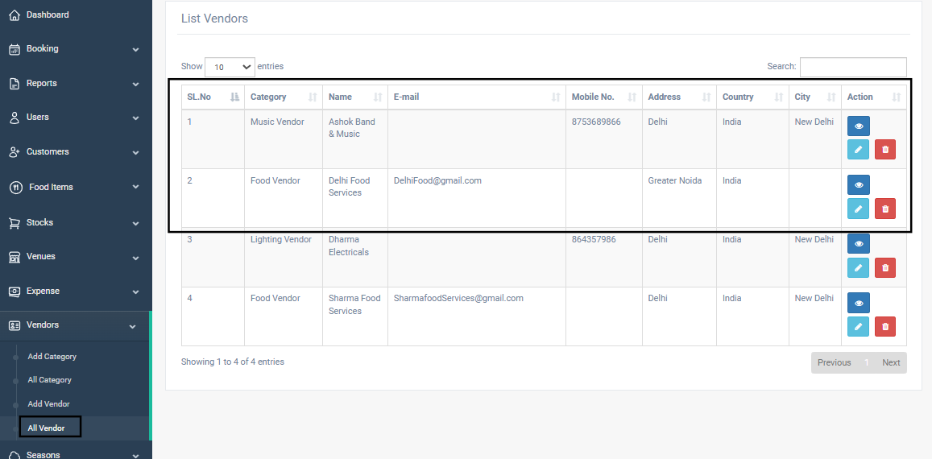Expand the Stocks menu chevron

tap(135, 223)
